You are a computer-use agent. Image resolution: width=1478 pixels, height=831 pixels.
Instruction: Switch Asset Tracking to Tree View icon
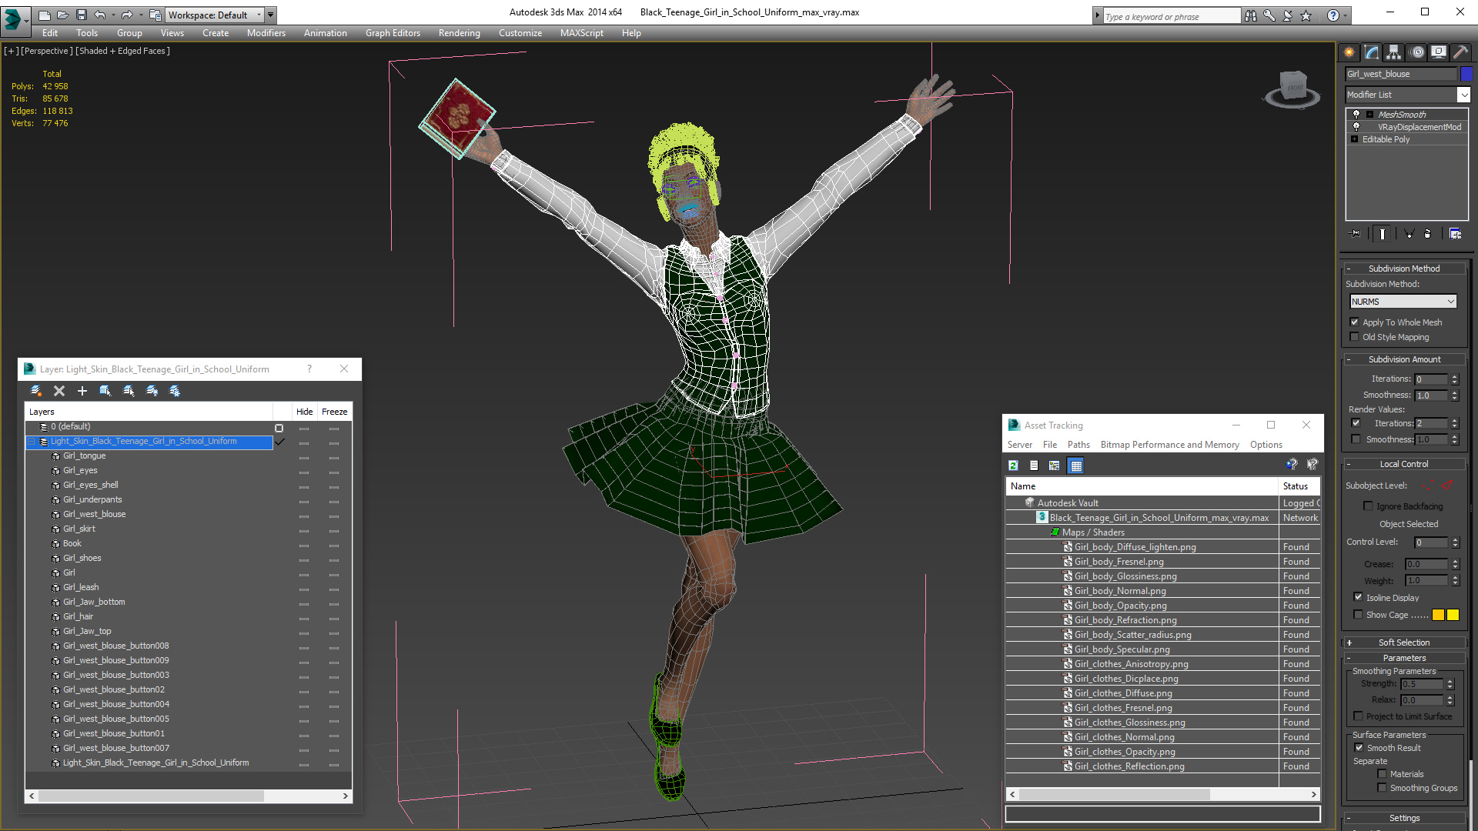tap(1055, 466)
